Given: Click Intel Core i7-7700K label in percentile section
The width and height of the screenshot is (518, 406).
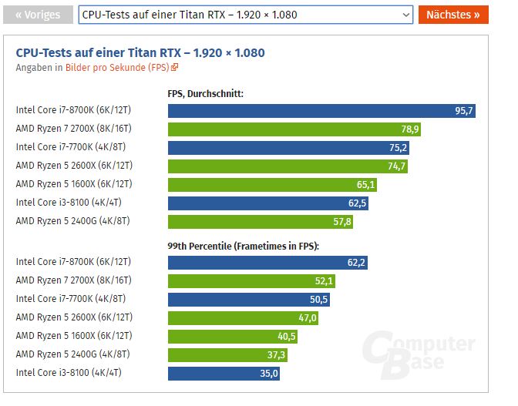Looking at the screenshot, I should [x=71, y=299].
